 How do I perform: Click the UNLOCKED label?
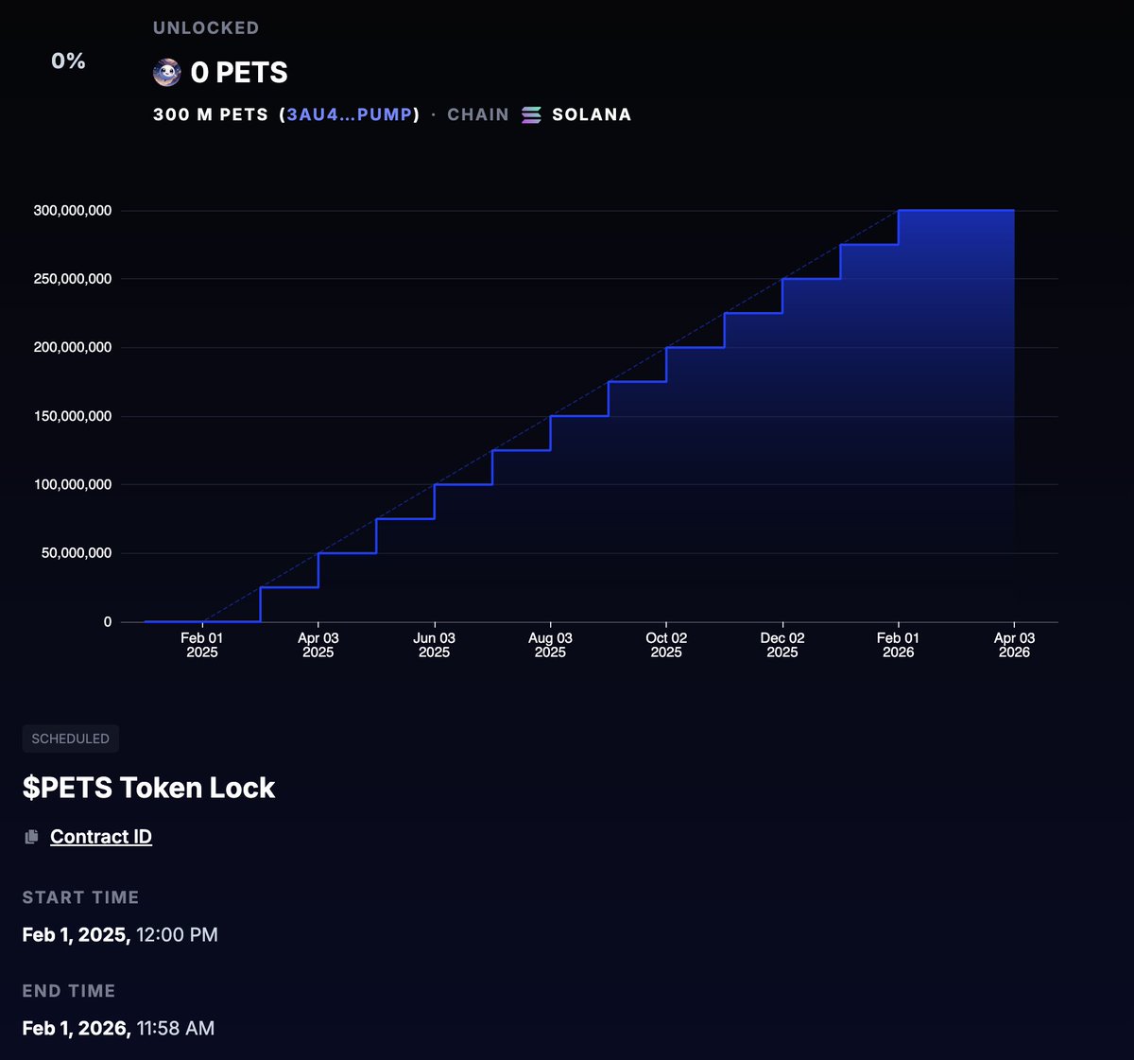pos(206,27)
